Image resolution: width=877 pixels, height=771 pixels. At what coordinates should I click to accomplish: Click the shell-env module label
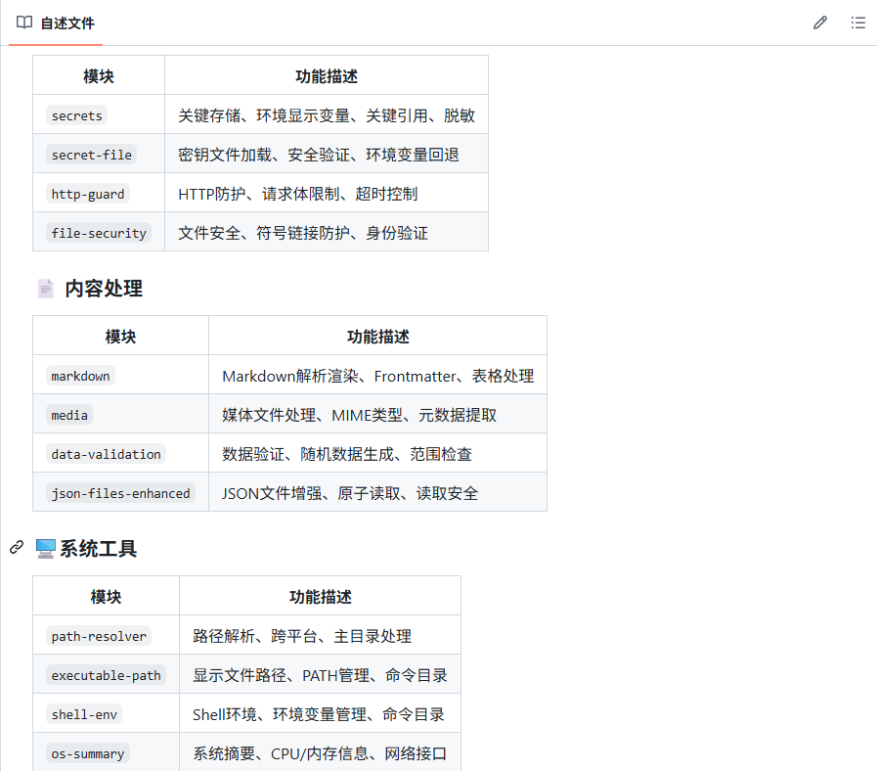click(x=84, y=714)
